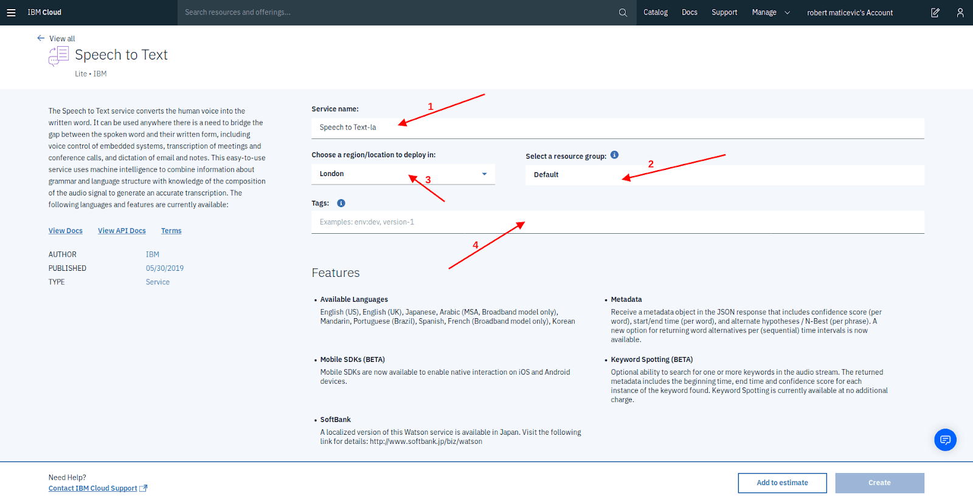The width and height of the screenshot is (973, 504).
Task: Click the back arrow beside View all
Action: (41, 38)
